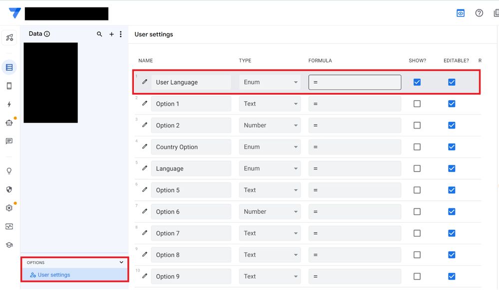This screenshot has width=499, height=290.
Task: Open the Actions lightning bolt icon
Action: click(9, 104)
